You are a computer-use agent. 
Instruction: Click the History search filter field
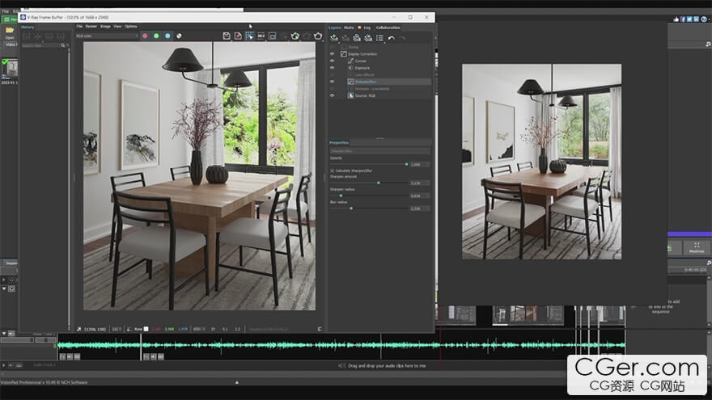41,45
